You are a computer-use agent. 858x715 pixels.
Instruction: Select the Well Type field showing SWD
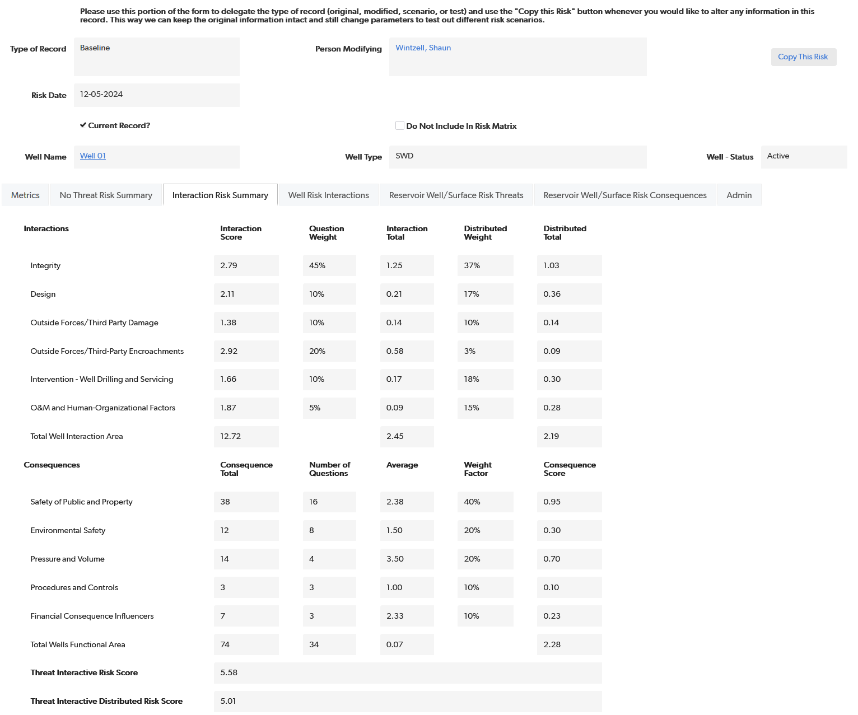(517, 157)
